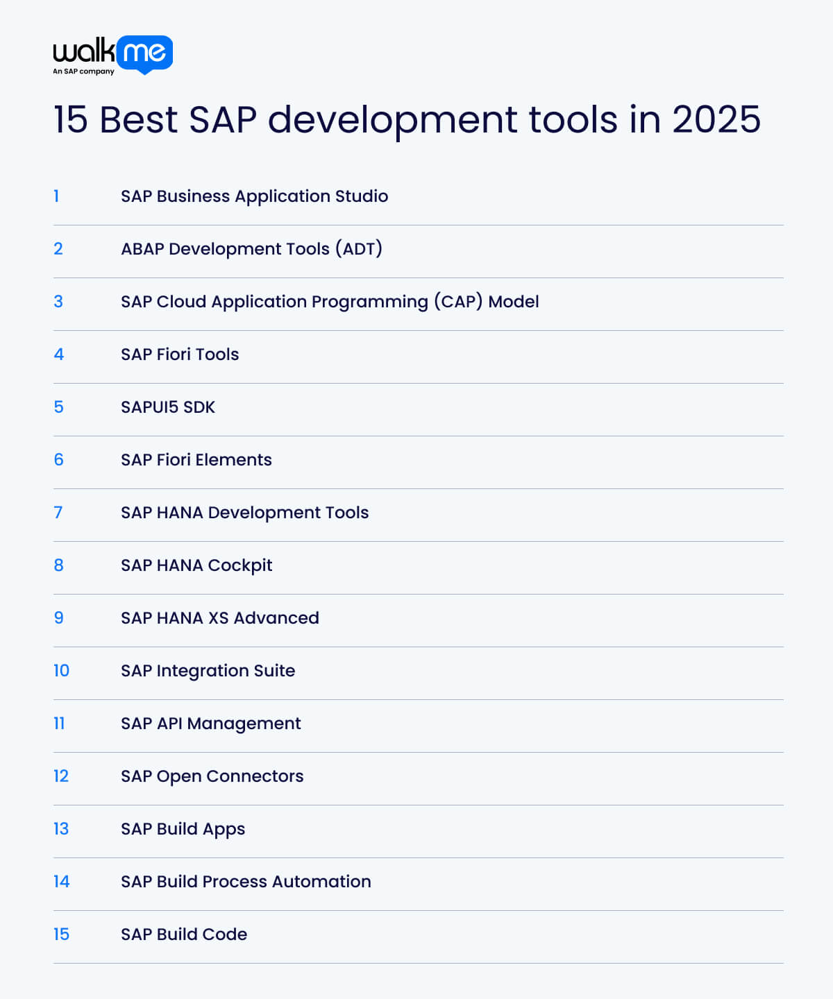Click the 'An SAP company' tagline
This screenshot has width=833, height=999.
[81, 71]
